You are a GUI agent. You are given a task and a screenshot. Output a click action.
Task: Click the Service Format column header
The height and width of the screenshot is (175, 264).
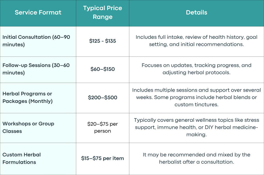click(x=38, y=12)
